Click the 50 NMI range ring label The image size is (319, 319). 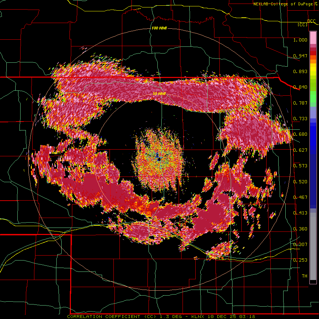click(x=159, y=94)
